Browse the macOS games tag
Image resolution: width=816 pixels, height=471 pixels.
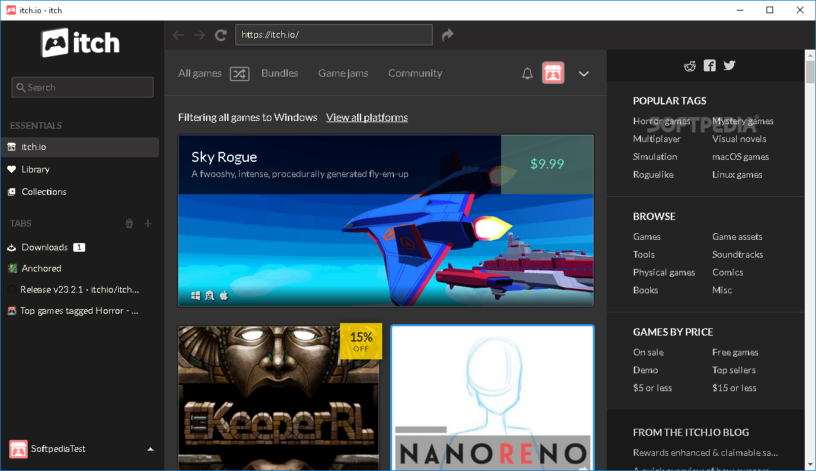(x=741, y=157)
